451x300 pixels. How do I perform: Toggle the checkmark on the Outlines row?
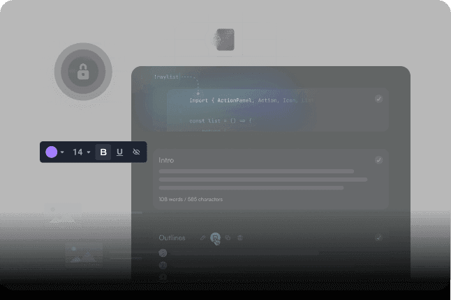pos(378,237)
